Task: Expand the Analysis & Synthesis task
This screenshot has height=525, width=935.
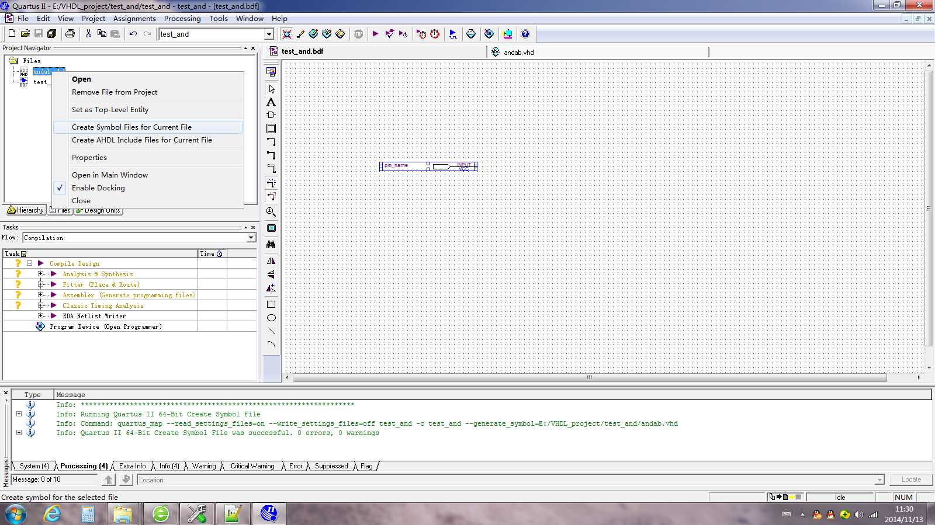Action: point(40,274)
